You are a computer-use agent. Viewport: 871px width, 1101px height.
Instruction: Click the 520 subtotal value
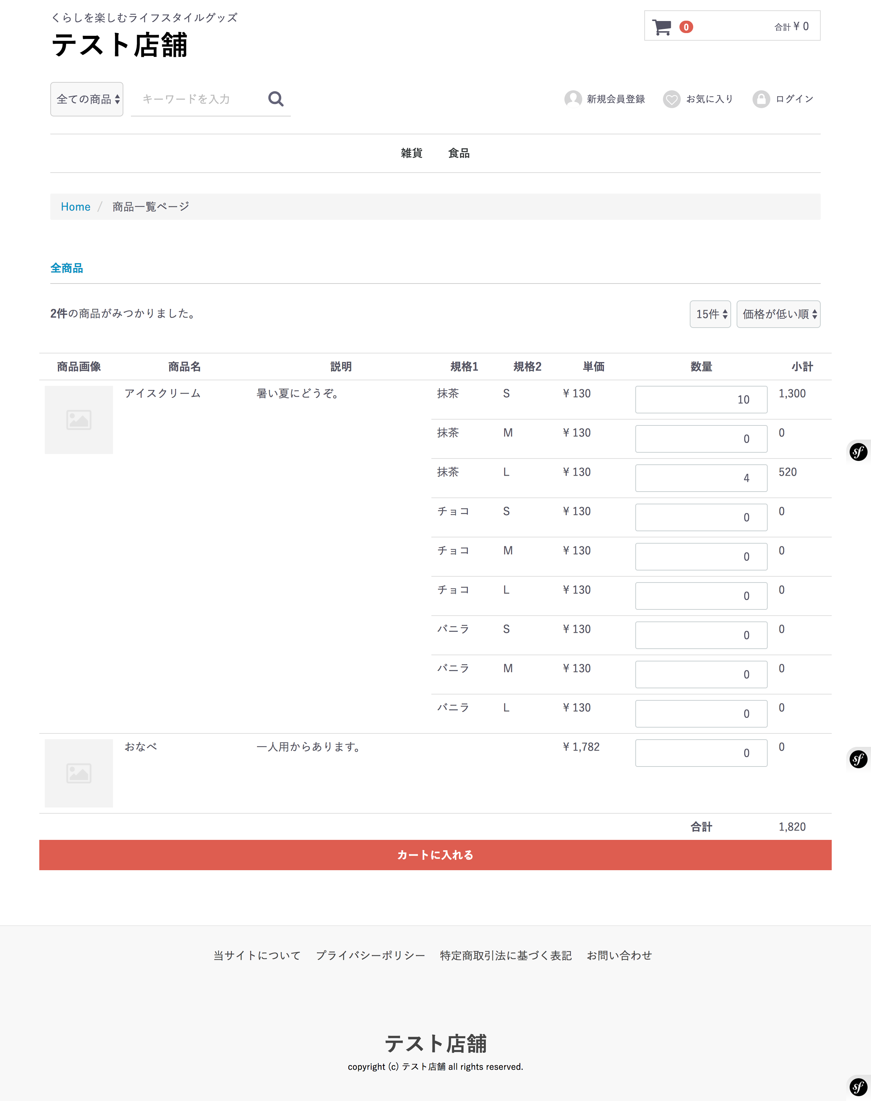(x=787, y=472)
